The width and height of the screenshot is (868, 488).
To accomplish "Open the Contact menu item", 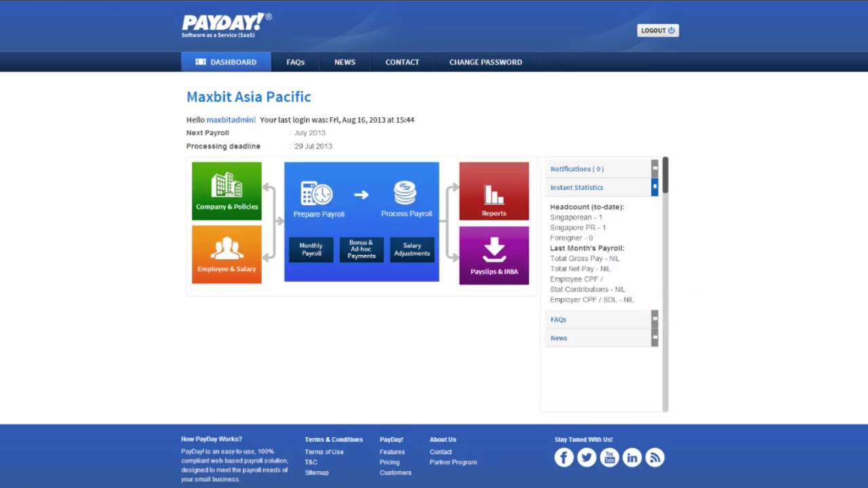I will coord(402,62).
